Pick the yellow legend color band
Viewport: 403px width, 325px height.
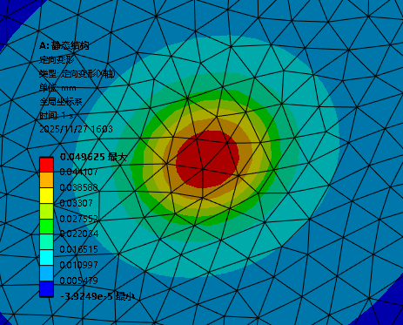(46, 195)
